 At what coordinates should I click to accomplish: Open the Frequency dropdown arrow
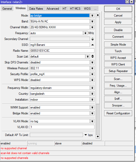[x=85, y=33]
